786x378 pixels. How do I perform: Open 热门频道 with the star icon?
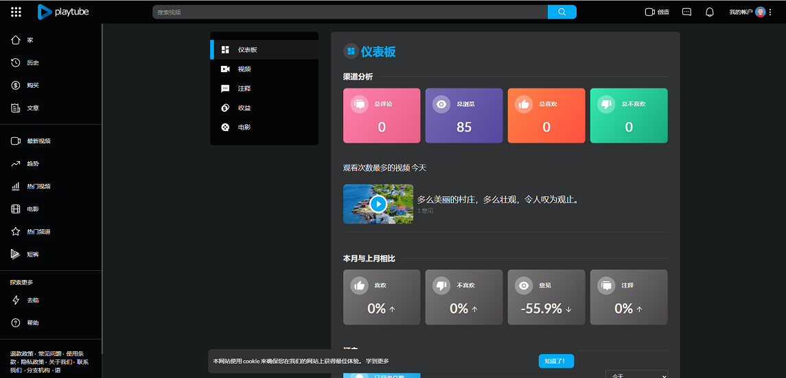tap(38, 231)
